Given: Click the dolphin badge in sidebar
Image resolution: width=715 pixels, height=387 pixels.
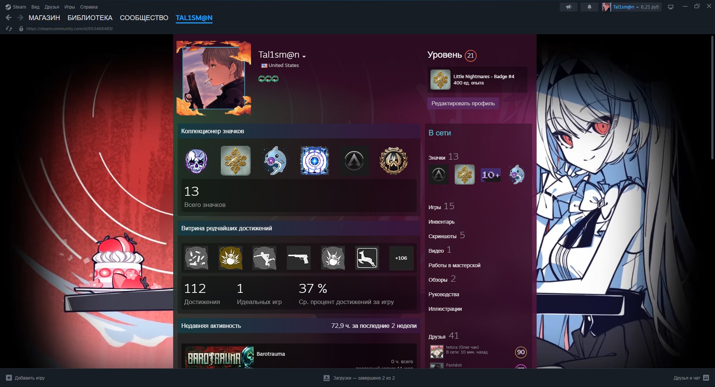Looking at the screenshot, I should 517,175.
